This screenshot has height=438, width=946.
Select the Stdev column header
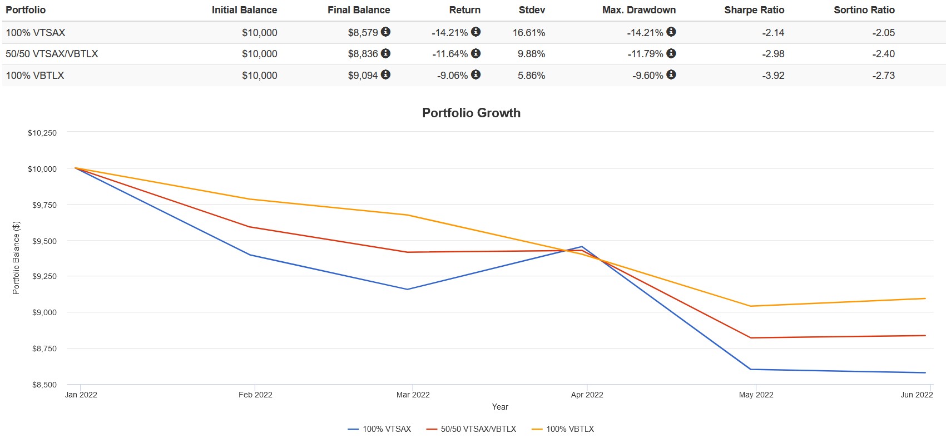click(x=532, y=10)
